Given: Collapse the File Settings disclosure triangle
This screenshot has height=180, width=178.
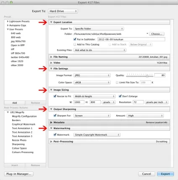Looking at the screenshot, I should [x=51, y=69].
